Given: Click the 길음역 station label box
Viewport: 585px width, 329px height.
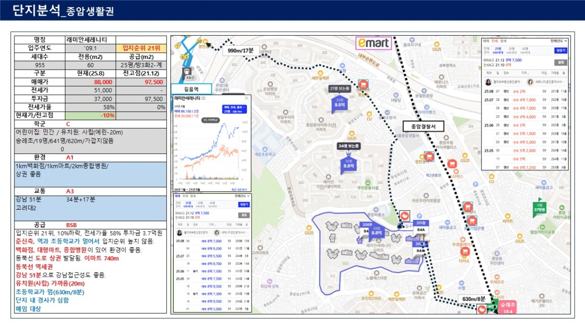Looking at the screenshot, I should coord(191,89).
